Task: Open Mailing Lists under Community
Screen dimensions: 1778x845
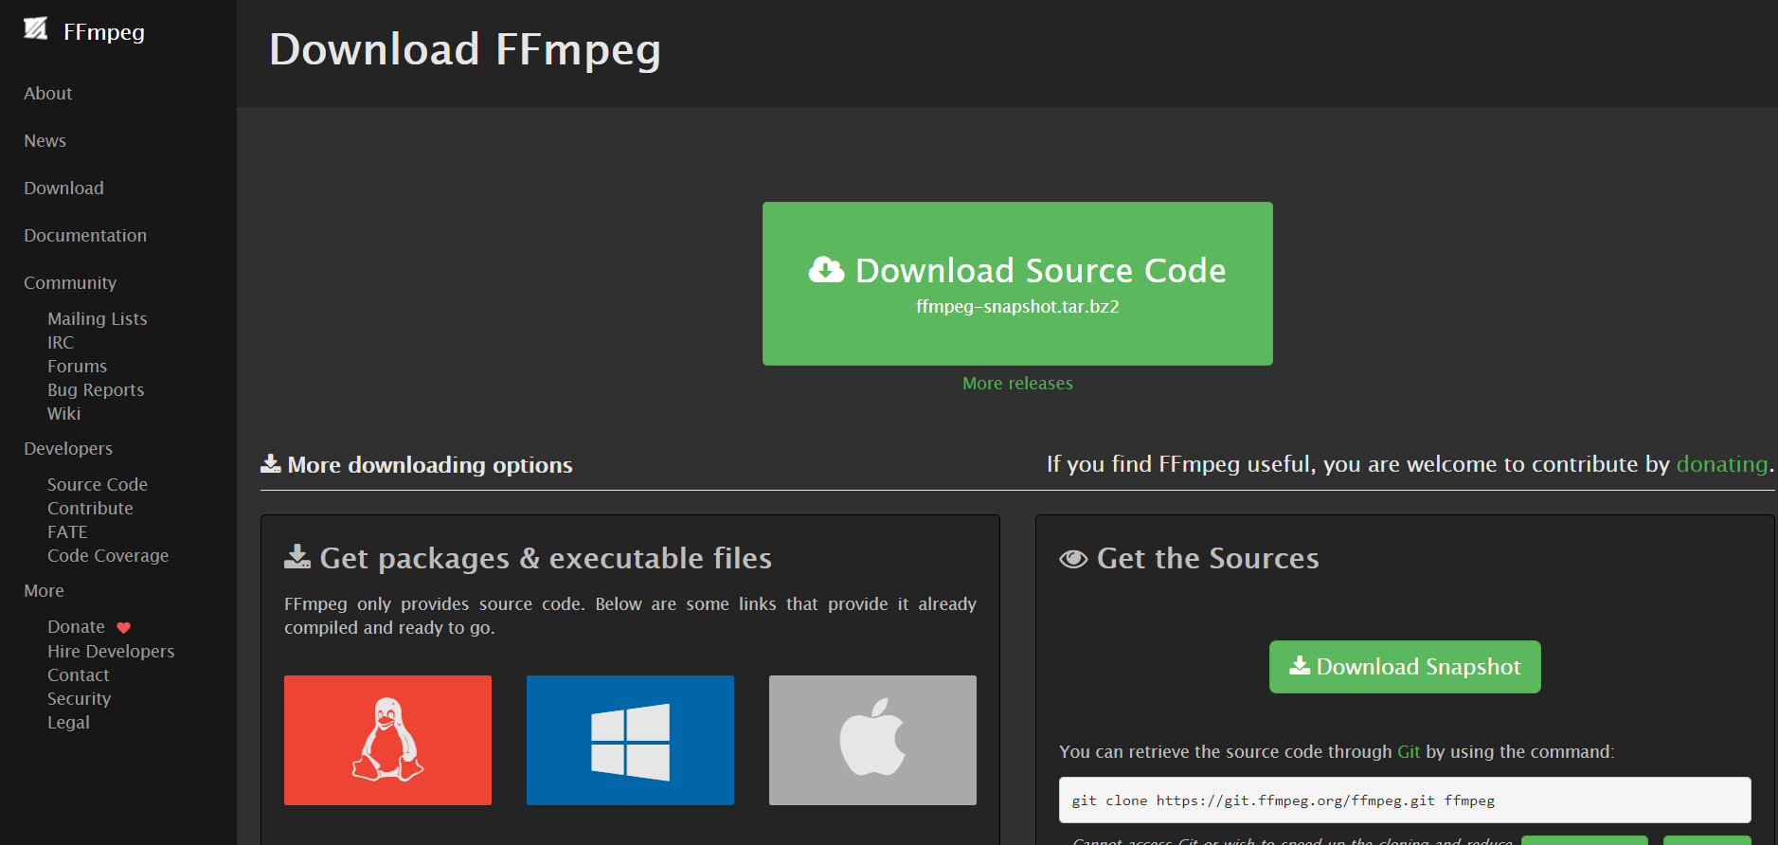Action: point(98,319)
